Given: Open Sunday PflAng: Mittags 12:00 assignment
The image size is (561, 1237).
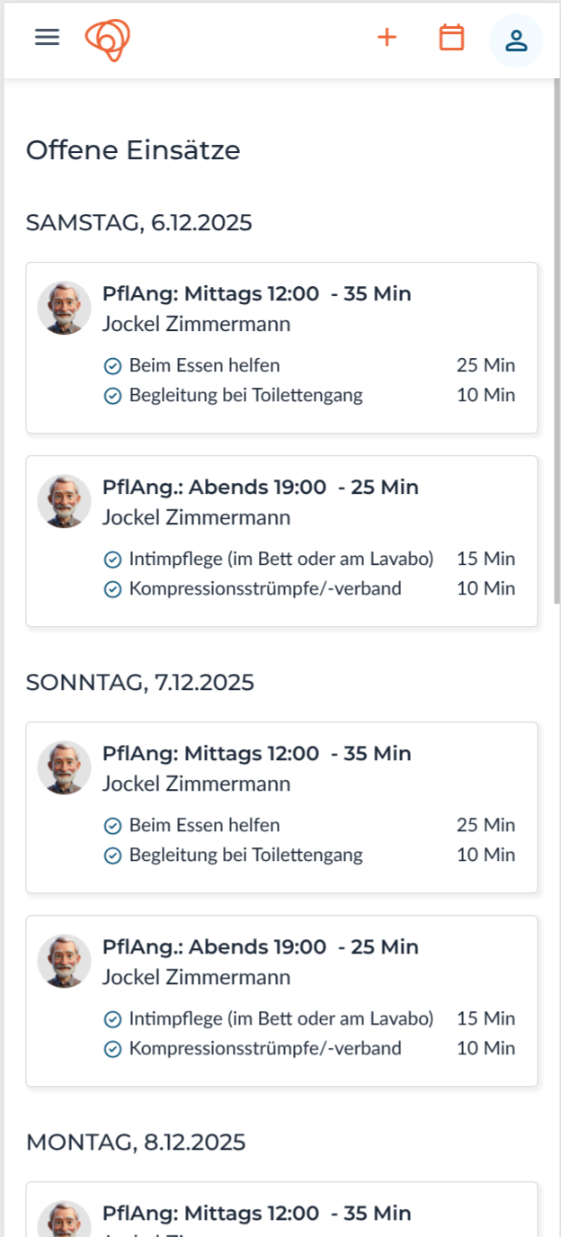Looking at the screenshot, I should click(256, 754).
